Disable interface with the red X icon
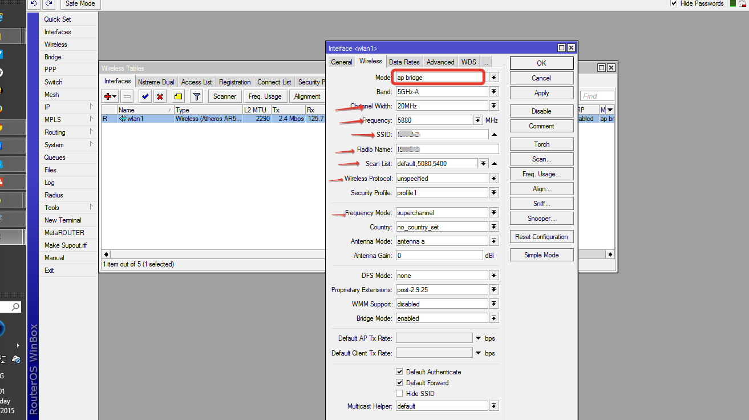749x420 pixels. click(x=160, y=96)
